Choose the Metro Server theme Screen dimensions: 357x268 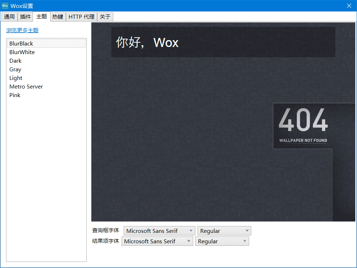pos(47,86)
